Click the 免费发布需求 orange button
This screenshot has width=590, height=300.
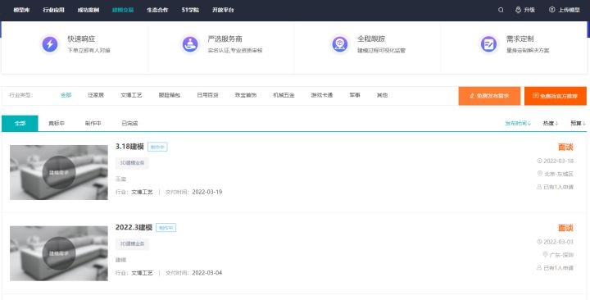(489, 96)
